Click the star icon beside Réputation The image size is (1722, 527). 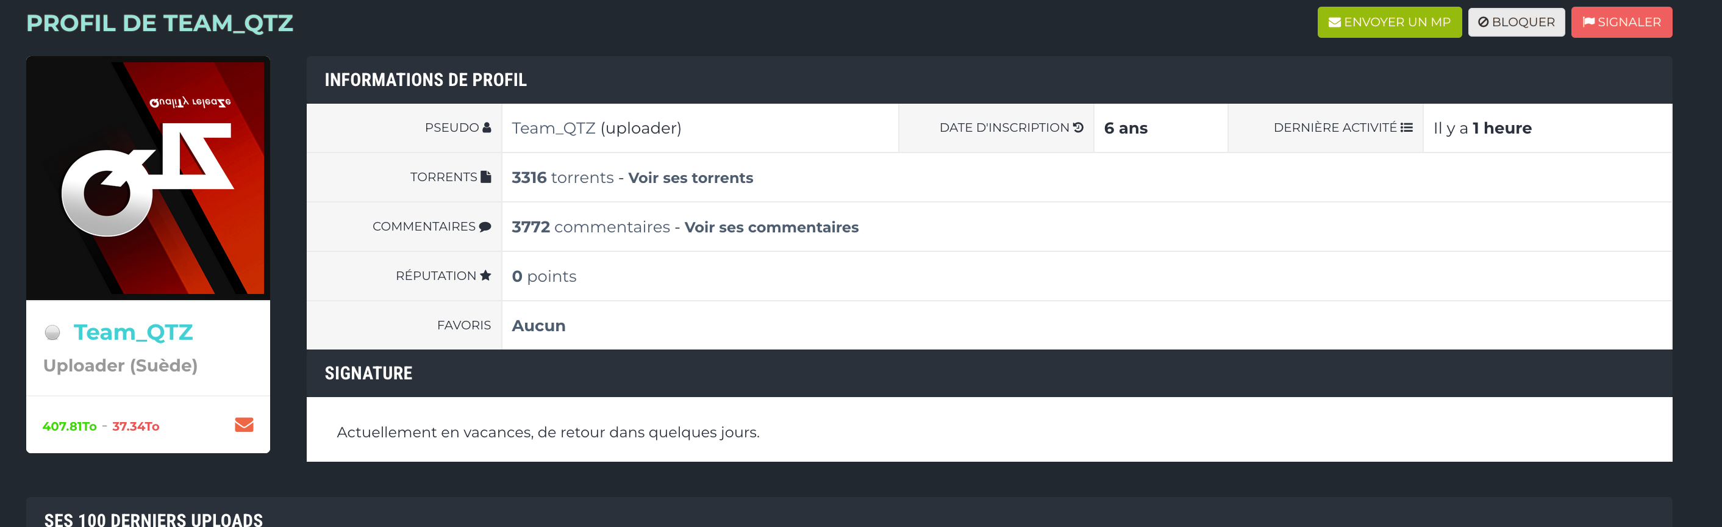click(x=485, y=276)
